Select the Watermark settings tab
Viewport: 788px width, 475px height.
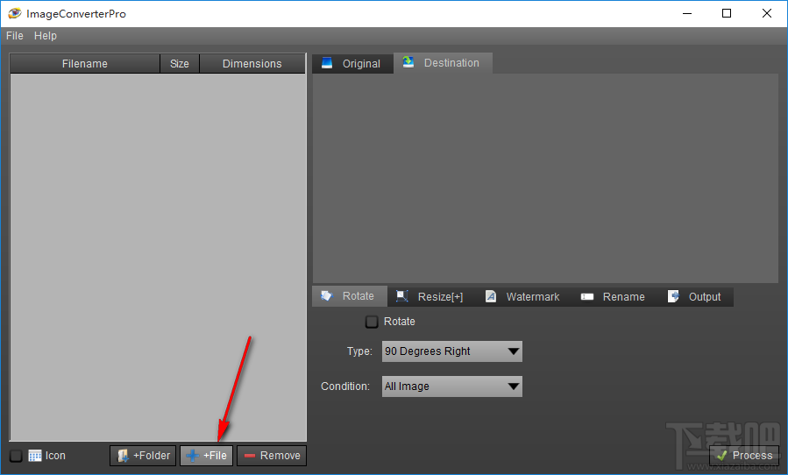click(523, 296)
